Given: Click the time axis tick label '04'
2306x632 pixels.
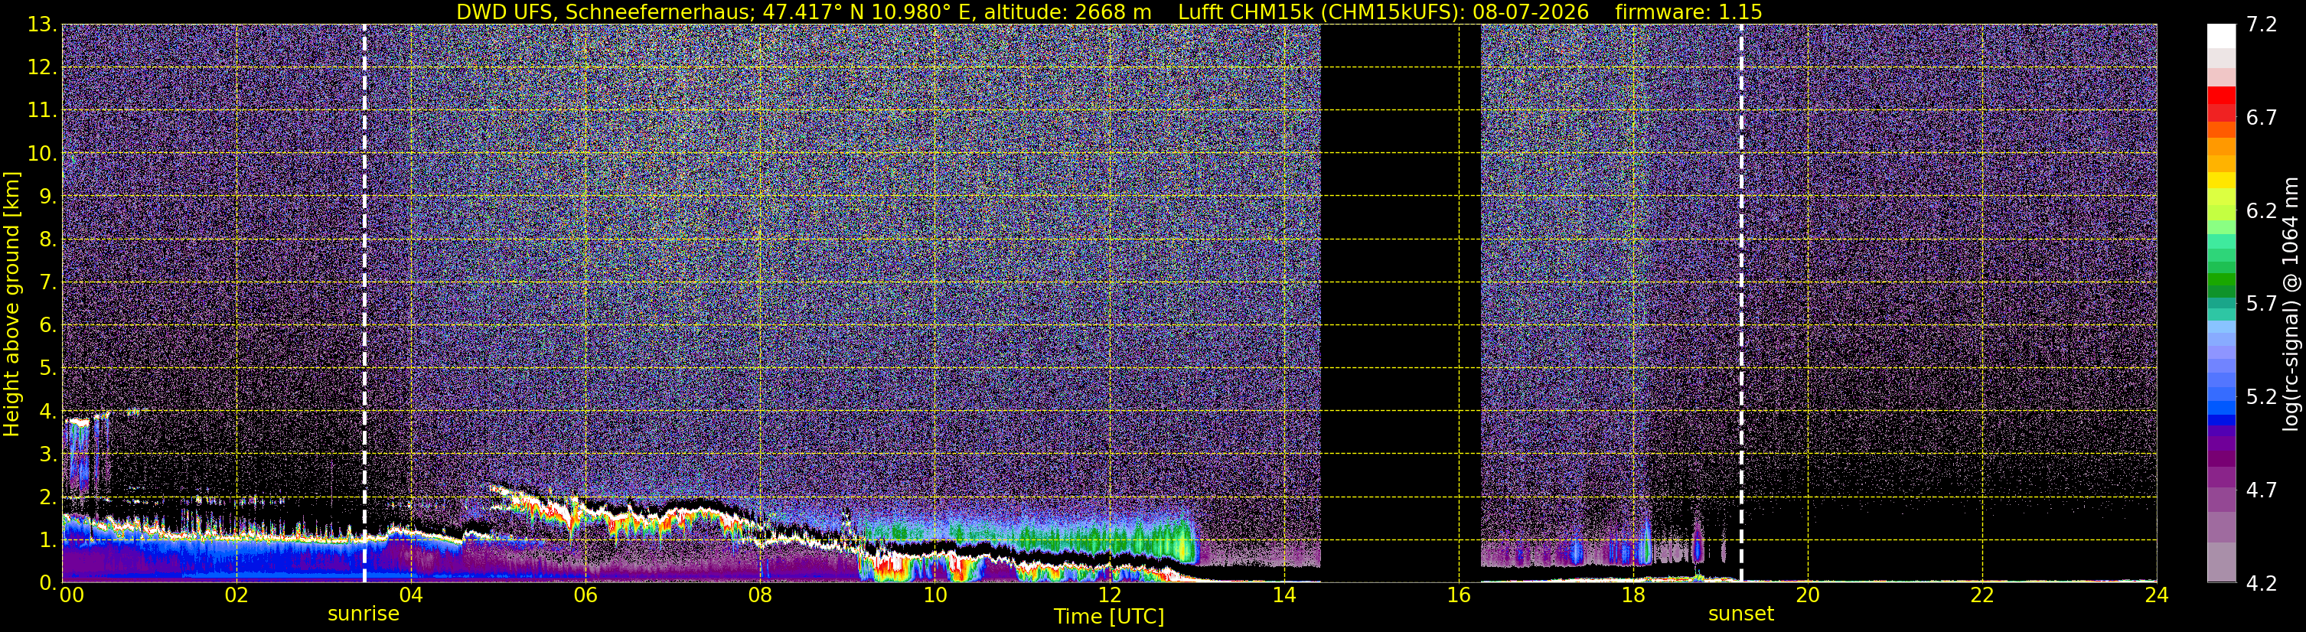Looking at the screenshot, I should point(411,595).
